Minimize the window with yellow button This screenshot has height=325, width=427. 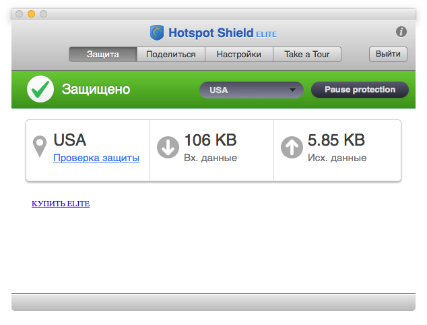31,13
